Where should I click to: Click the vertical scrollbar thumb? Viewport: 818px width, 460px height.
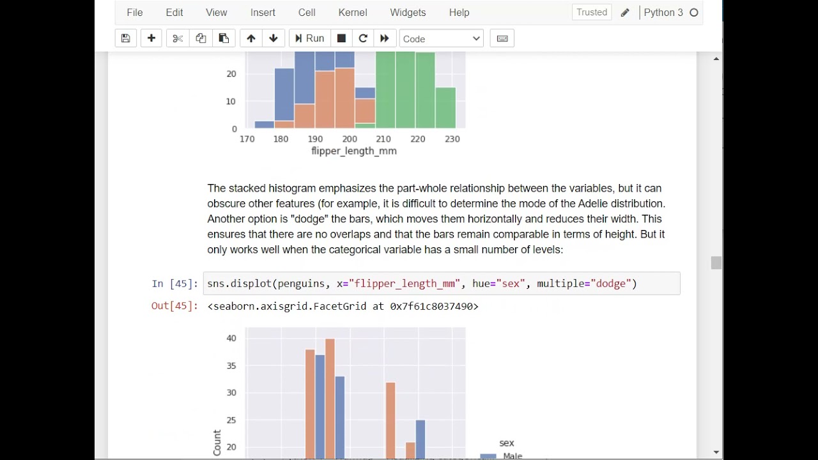pos(716,263)
